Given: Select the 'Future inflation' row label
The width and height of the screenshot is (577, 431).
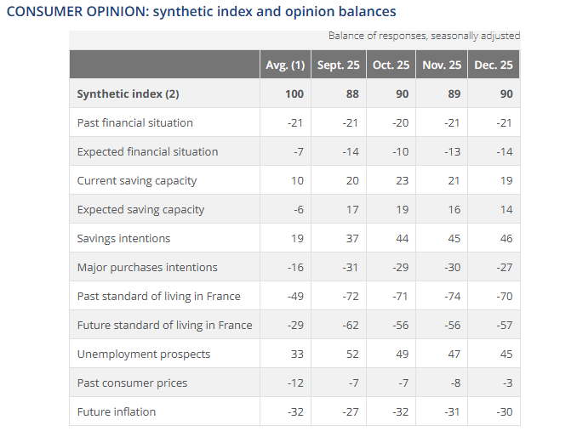Looking at the screenshot, I should 116,411.
